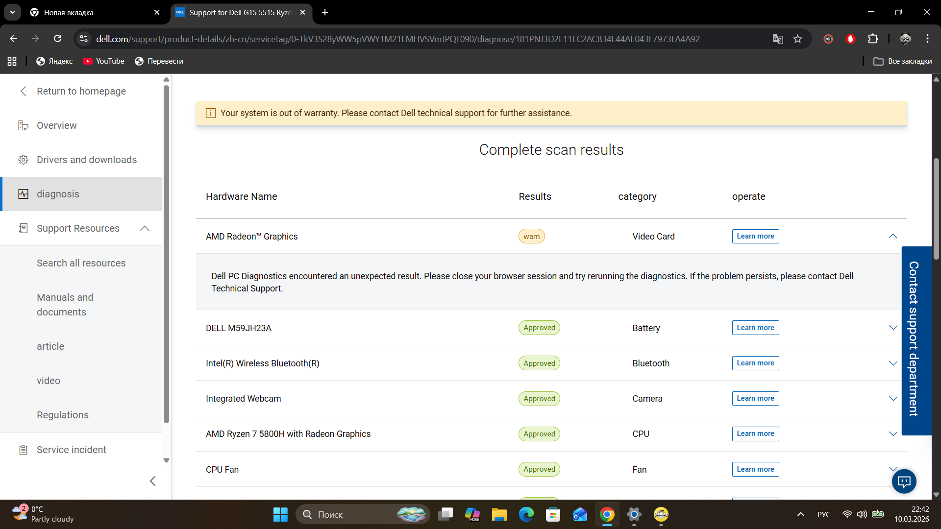Collapse the sidebar with left chevron
This screenshot has height=529, width=941.
[152, 481]
